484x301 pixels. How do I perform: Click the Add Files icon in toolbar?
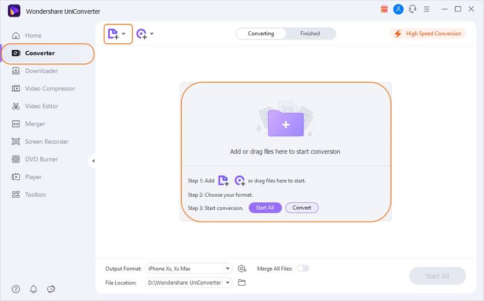(x=113, y=34)
